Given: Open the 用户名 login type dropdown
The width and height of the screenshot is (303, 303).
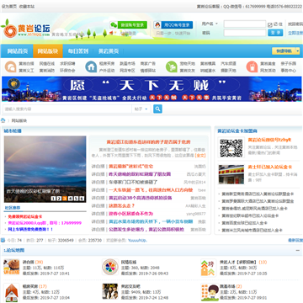Looking at the screenshot, I should point(210,24).
